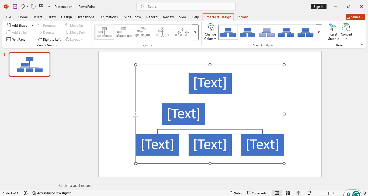The height and width of the screenshot is (196, 368).
Task: Click Reset Graphic
Action: coord(333,32)
